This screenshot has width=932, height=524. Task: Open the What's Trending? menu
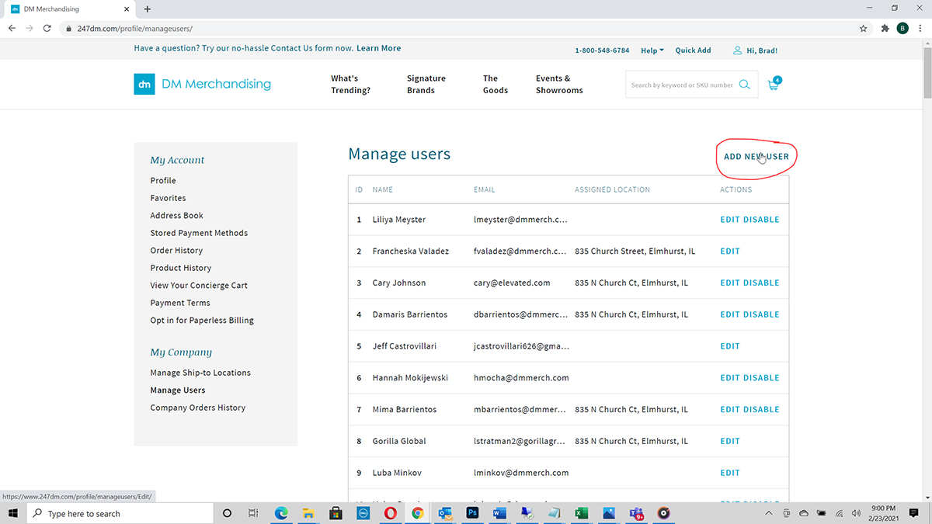[351, 84]
